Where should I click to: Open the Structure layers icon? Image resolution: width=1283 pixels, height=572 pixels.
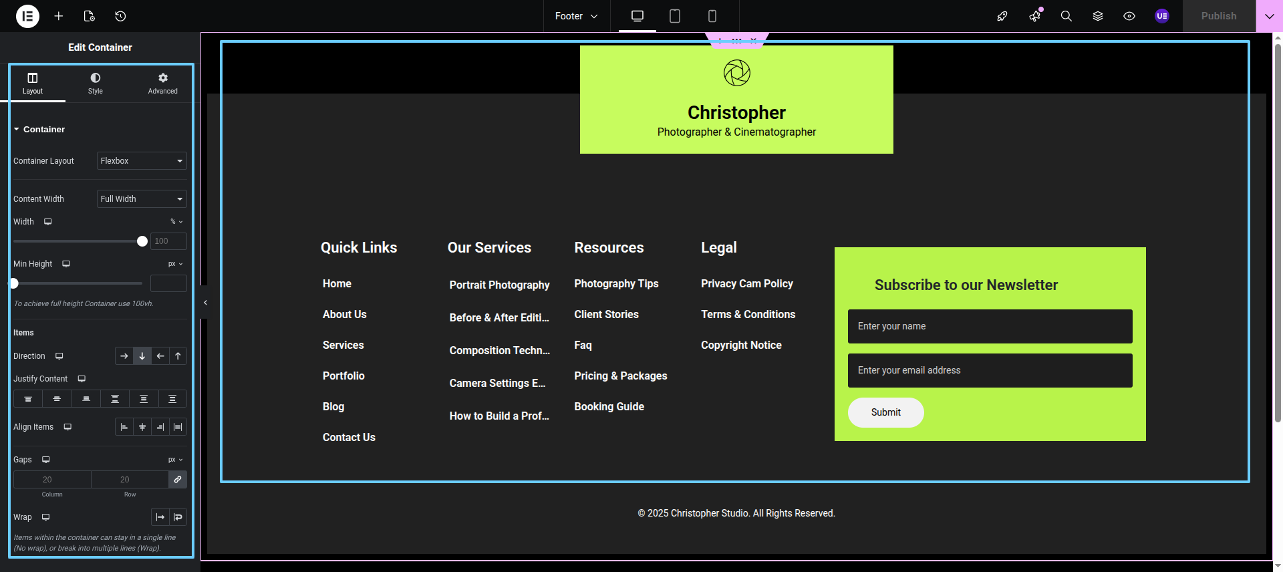tap(1098, 16)
